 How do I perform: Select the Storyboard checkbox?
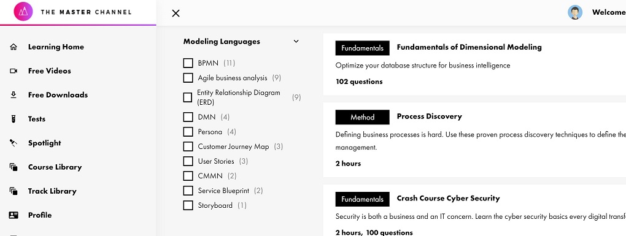coord(188,205)
